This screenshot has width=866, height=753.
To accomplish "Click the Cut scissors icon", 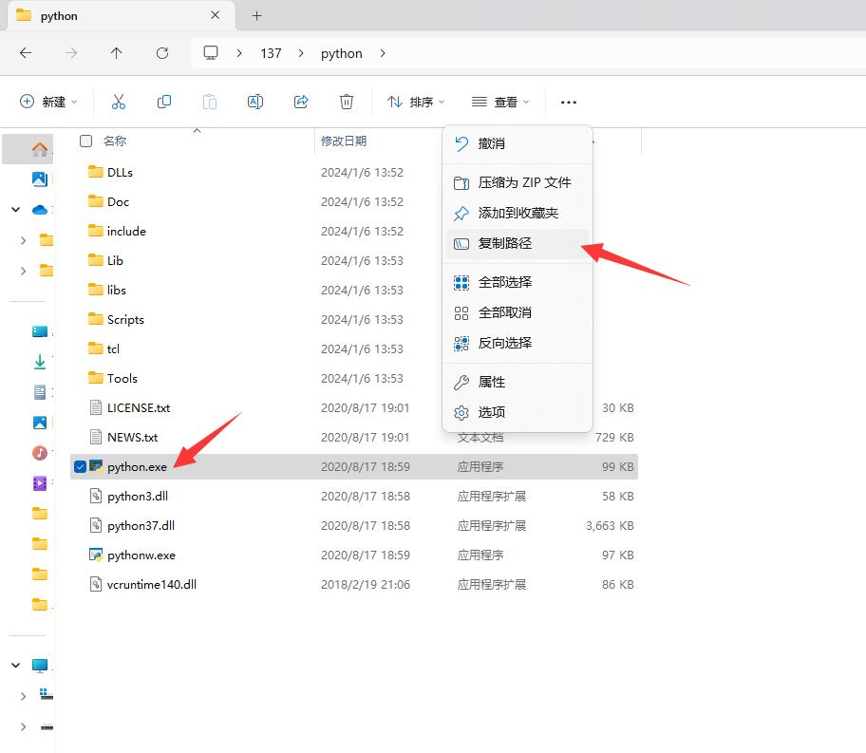I will click(118, 102).
